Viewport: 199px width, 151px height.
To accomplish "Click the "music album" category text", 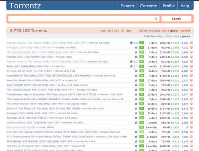I will [x=46, y=127].
